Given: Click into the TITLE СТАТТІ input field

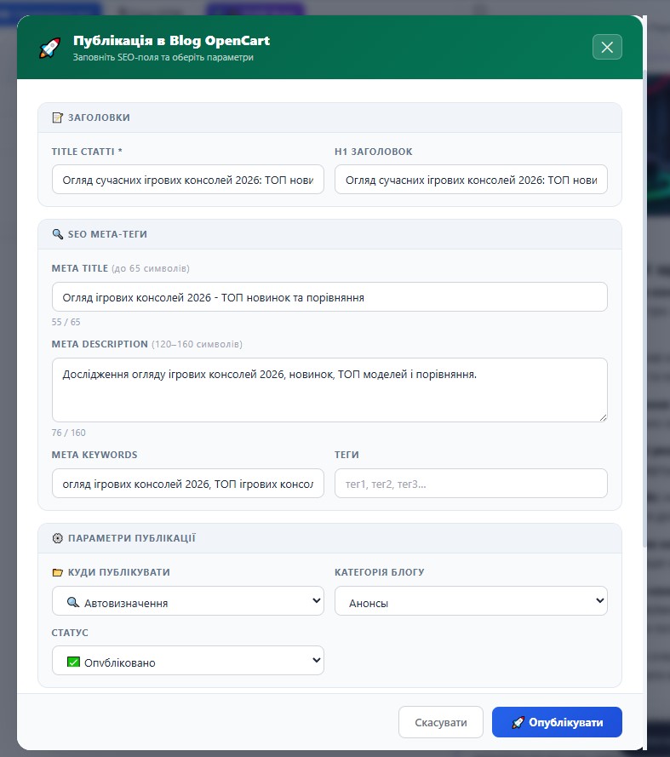Looking at the screenshot, I should point(188,179).
